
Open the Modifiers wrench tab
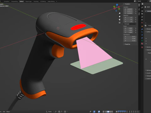coord(142,29)
